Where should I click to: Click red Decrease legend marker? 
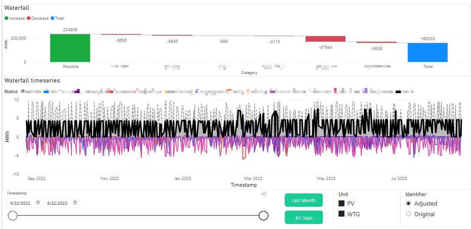tap(29, 18)
